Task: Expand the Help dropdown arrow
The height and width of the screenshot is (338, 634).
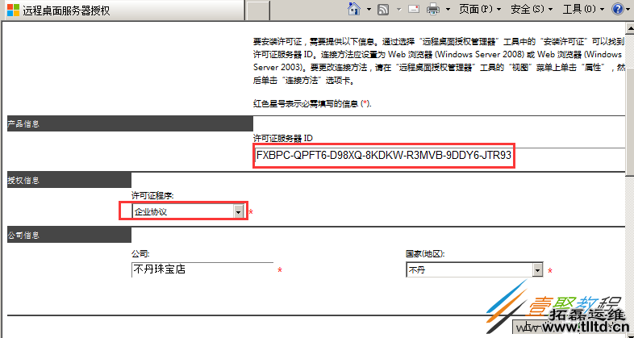Action: tap(629, 10)
